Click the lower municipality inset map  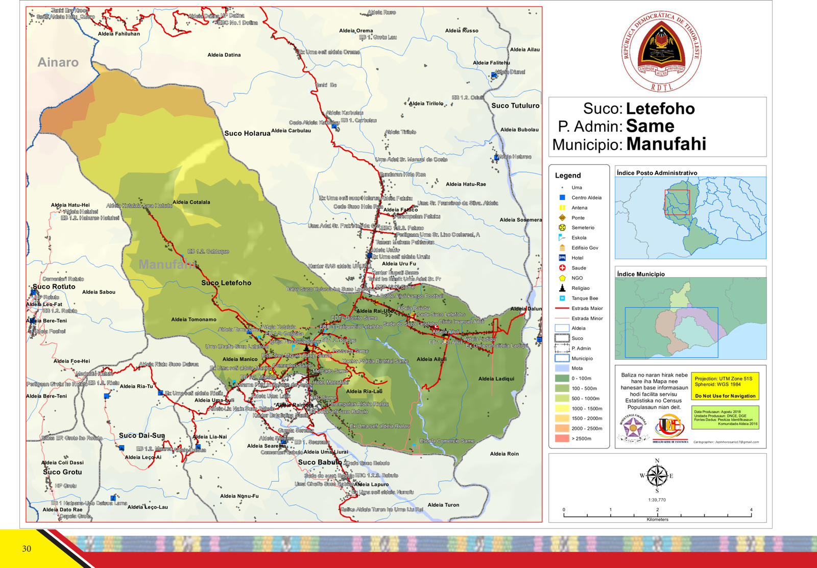[690, 318]
